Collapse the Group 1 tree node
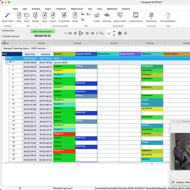Viewport: 190px width, 190px height. click(x=3, y=58)
